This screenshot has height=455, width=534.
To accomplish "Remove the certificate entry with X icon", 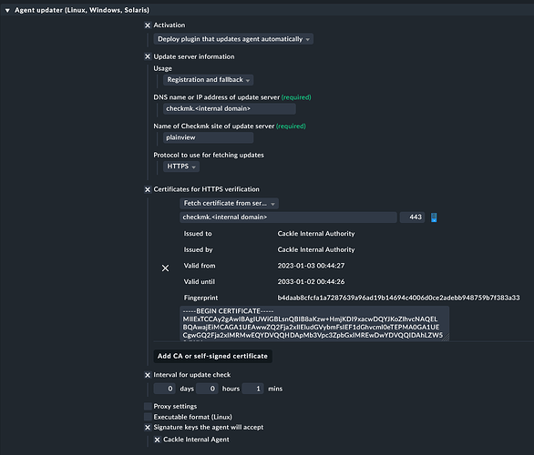I will [165, 268].
